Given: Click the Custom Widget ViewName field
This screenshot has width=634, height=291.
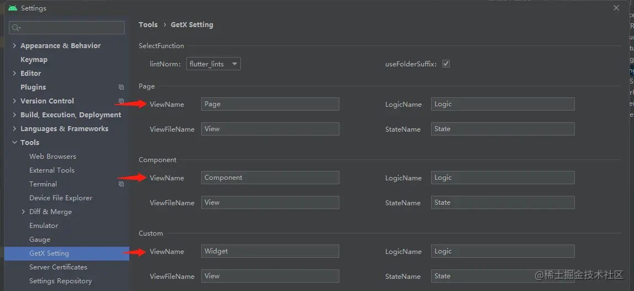Looking at the screenshot, I should 270,251.
